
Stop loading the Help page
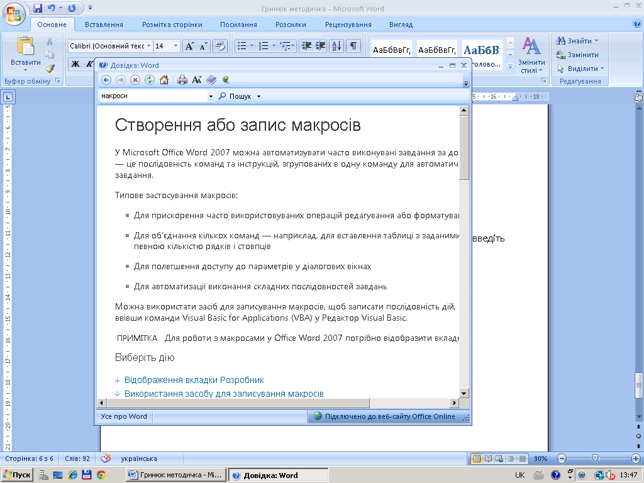135,80
